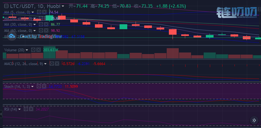
Task: Open the MA (30, close, 0) dropdown arrow
Action: tap(35, 25)
